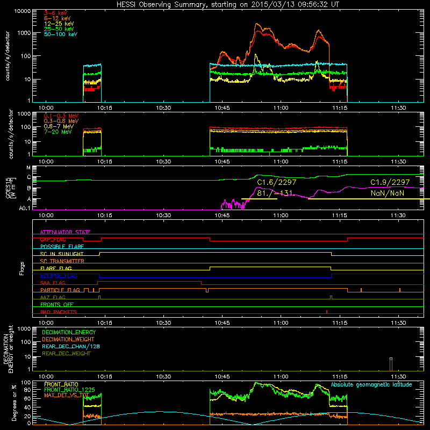430x430 pixels.
Task: Select the REAR_DEC_WEIGHT legend label
Action: 66,354
